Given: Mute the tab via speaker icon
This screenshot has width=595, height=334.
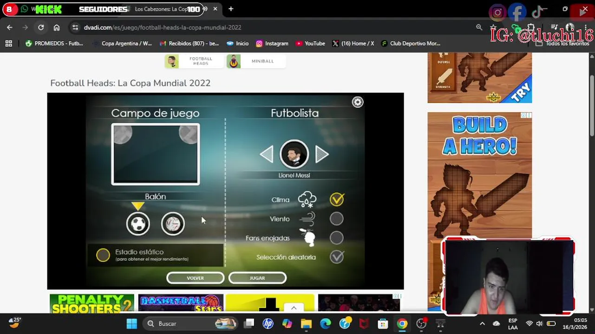Looking at the screenshot, I should 205,9.
